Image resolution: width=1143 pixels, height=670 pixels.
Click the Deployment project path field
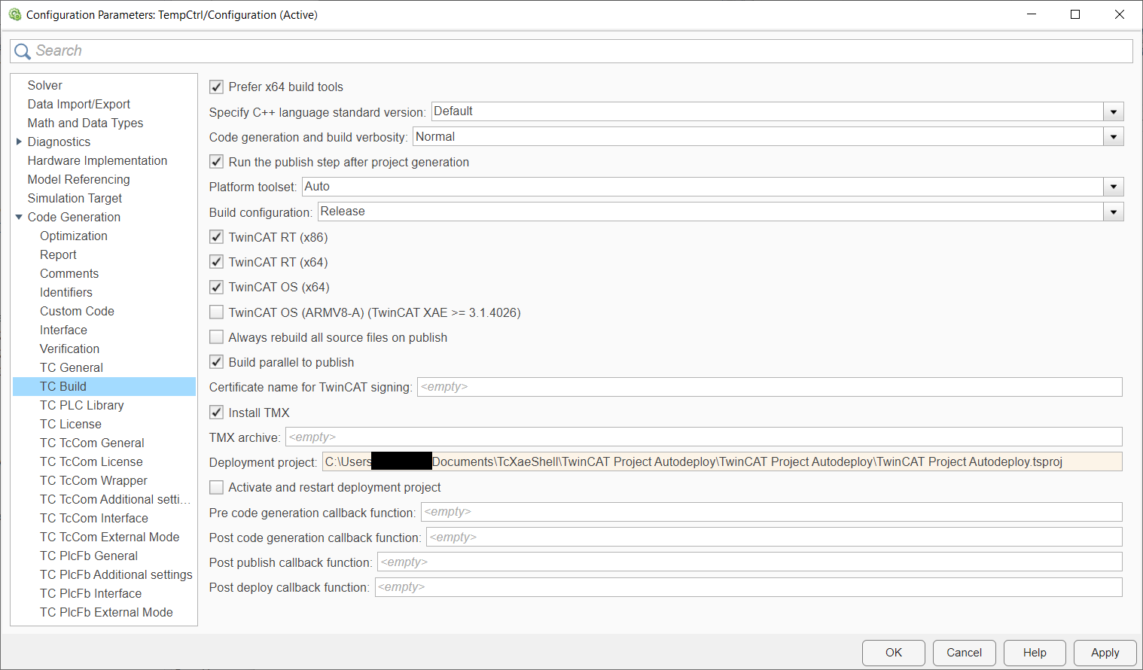point(722,462)
